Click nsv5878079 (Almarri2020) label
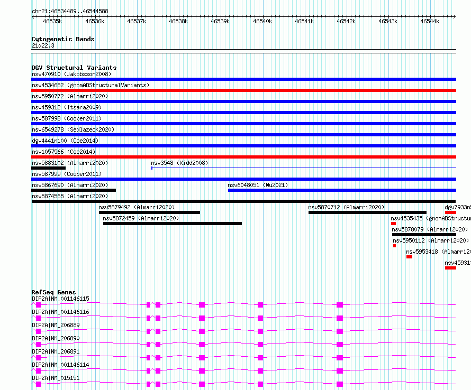 (x=430, y=229)
